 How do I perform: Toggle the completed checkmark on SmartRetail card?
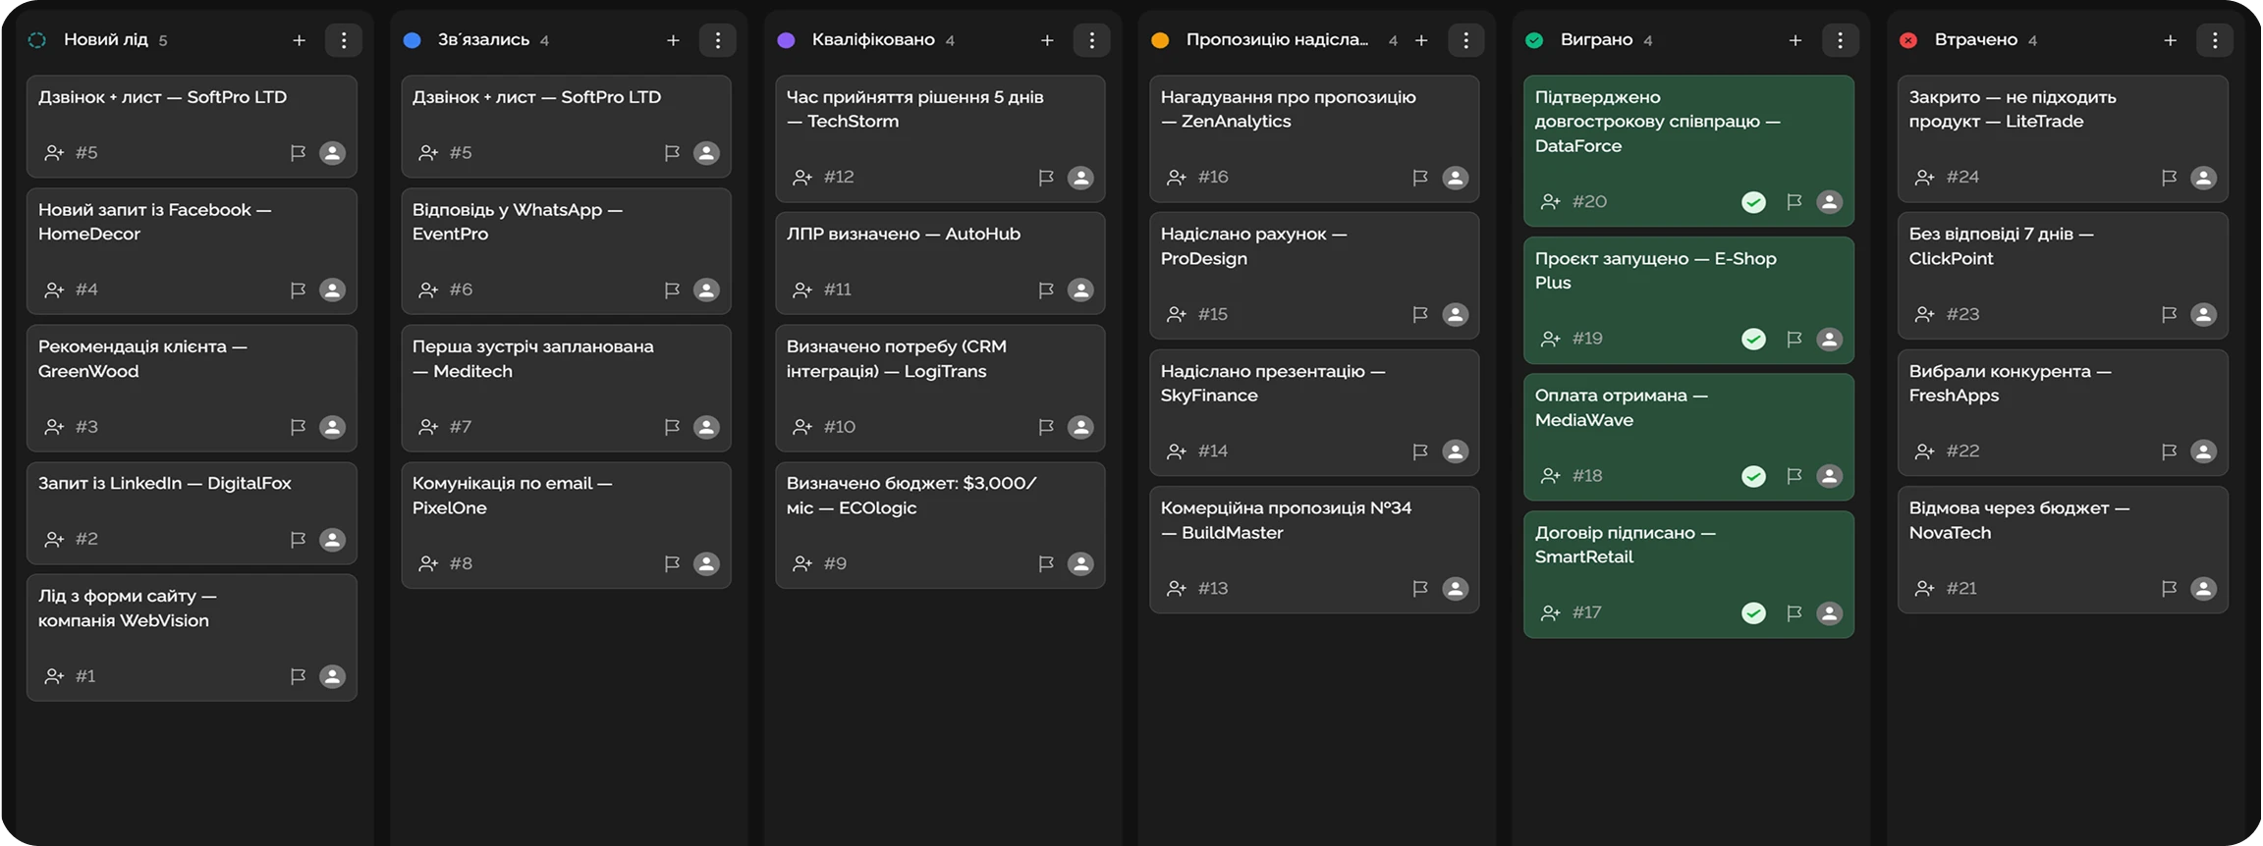coord(1753,613)
